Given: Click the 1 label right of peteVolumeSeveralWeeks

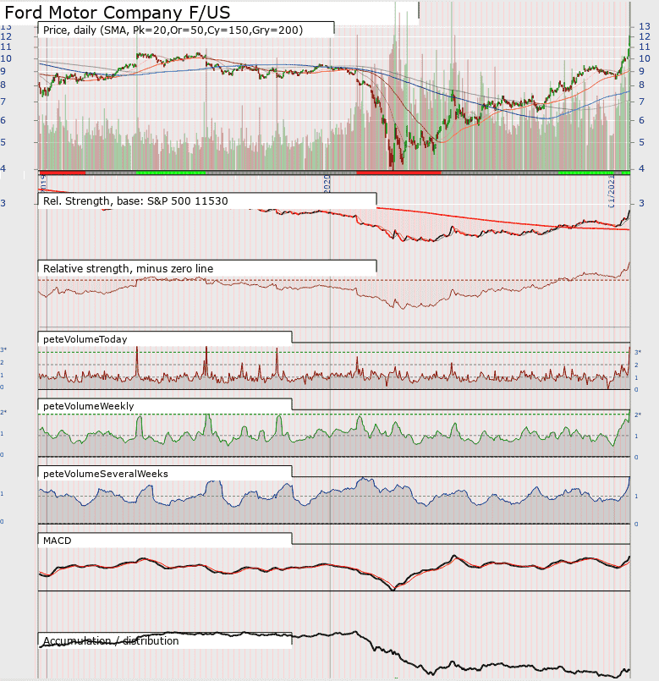Looking at the screenshot, I should pyautogui.click(x=636, y=496).
